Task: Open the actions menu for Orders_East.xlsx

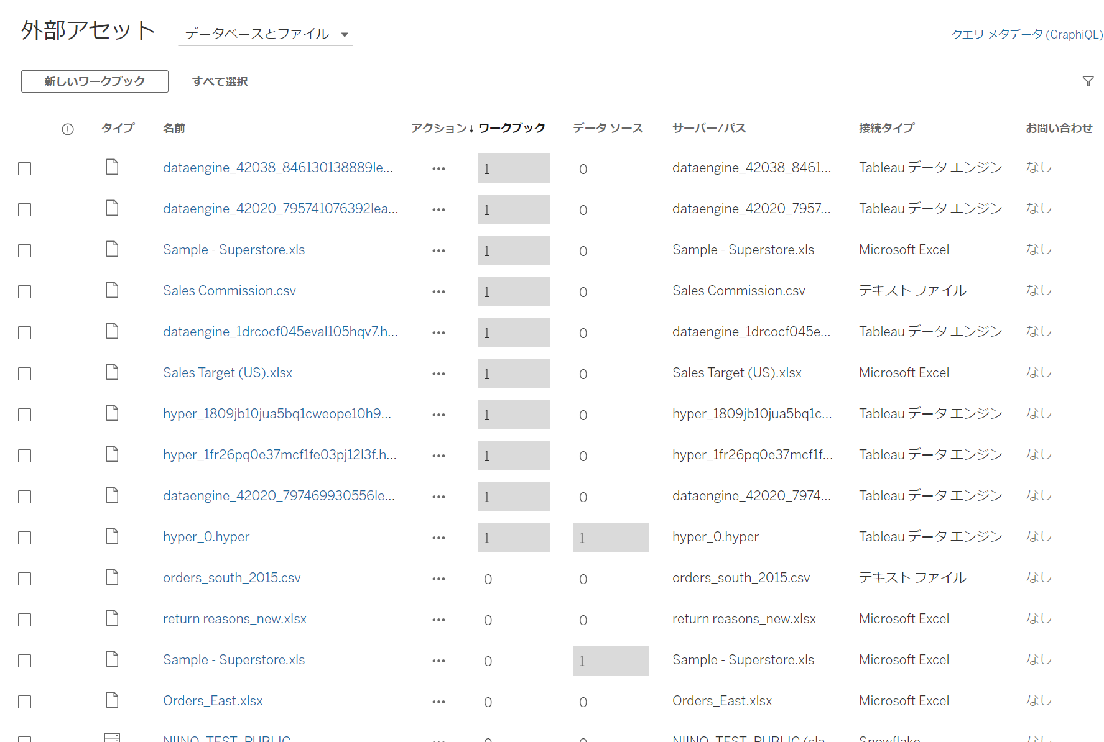Action: (x=438, y=701)
